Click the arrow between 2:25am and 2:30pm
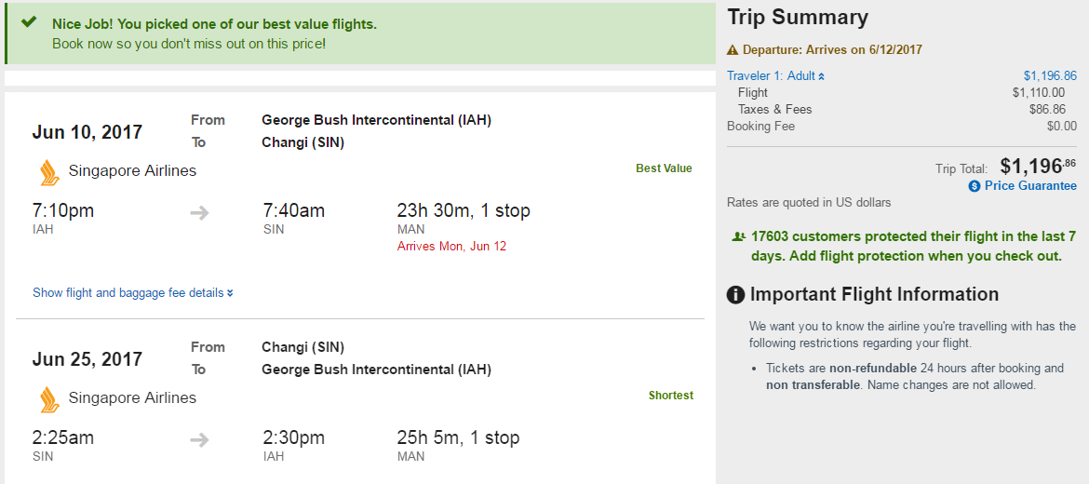 tap(199, 440)
